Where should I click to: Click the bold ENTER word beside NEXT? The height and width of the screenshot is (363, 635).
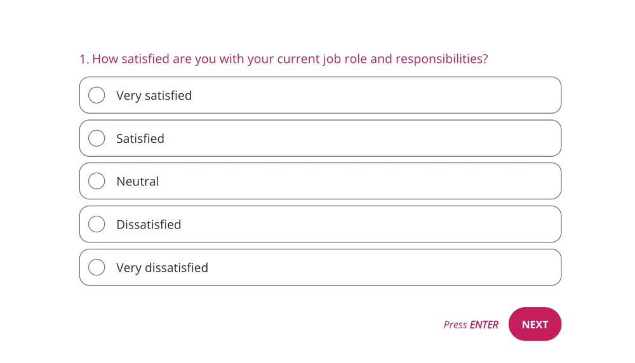pyautogui.click(x=484, y=324)
